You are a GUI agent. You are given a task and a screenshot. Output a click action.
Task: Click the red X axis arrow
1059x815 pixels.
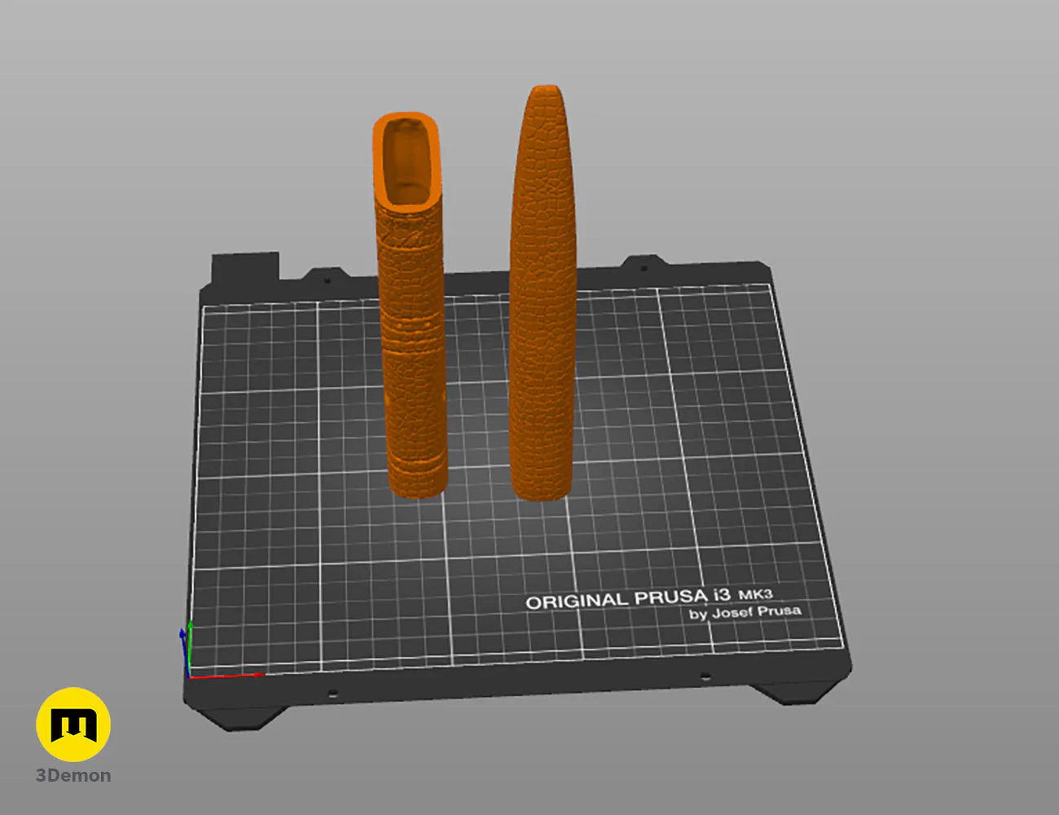(x=227, y=676)
